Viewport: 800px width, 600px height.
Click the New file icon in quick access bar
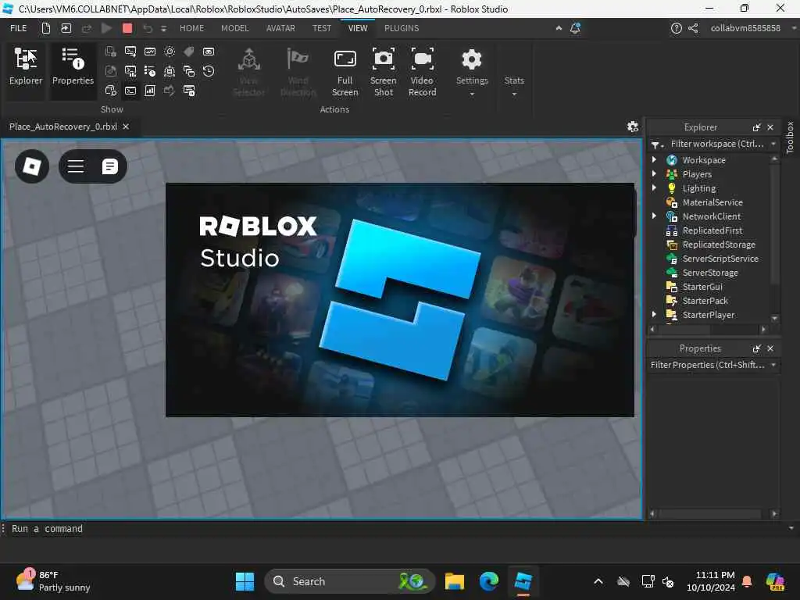coord(46,28)
